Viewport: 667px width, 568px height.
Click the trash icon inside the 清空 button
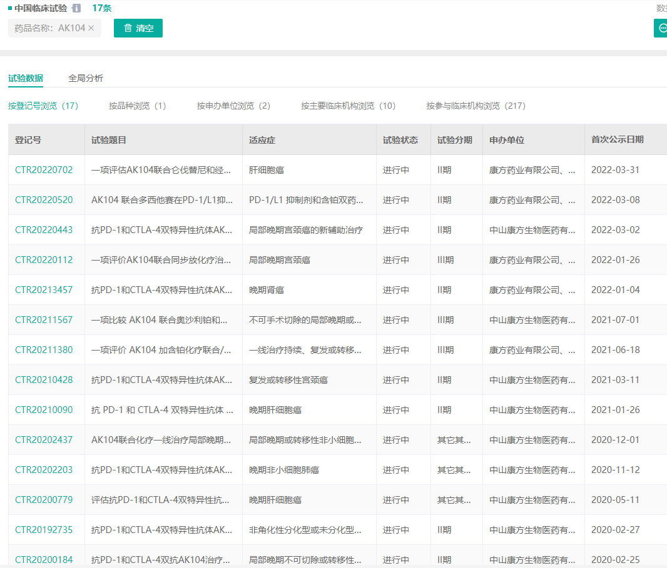coord(128,28)
